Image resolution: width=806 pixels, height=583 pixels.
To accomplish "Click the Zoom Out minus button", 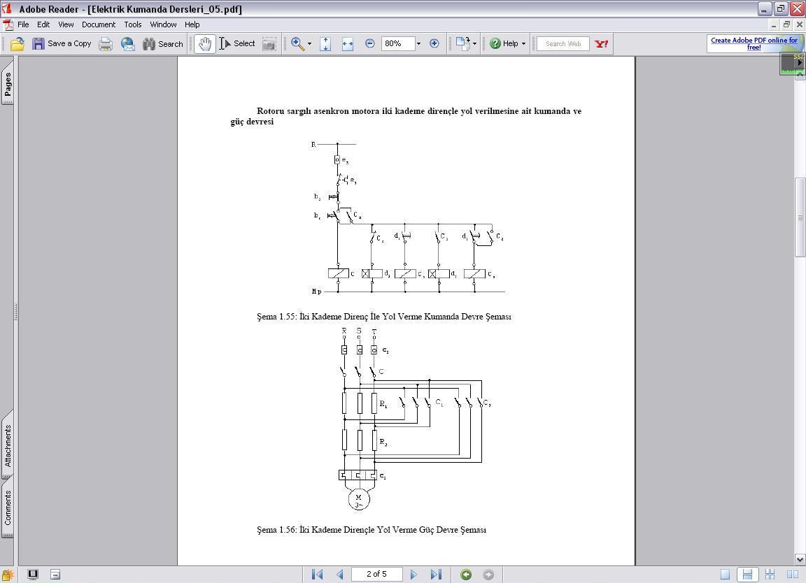I will click(x=370, y=43).
